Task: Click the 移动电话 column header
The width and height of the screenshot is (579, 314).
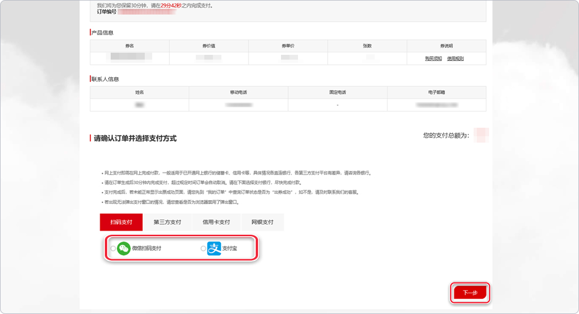Action: pyautogui.click(x=238, y=92)
